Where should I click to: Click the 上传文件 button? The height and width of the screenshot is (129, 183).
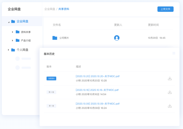[165, 9]
